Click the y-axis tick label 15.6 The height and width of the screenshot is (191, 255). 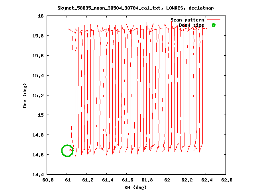tap(38, 56)
